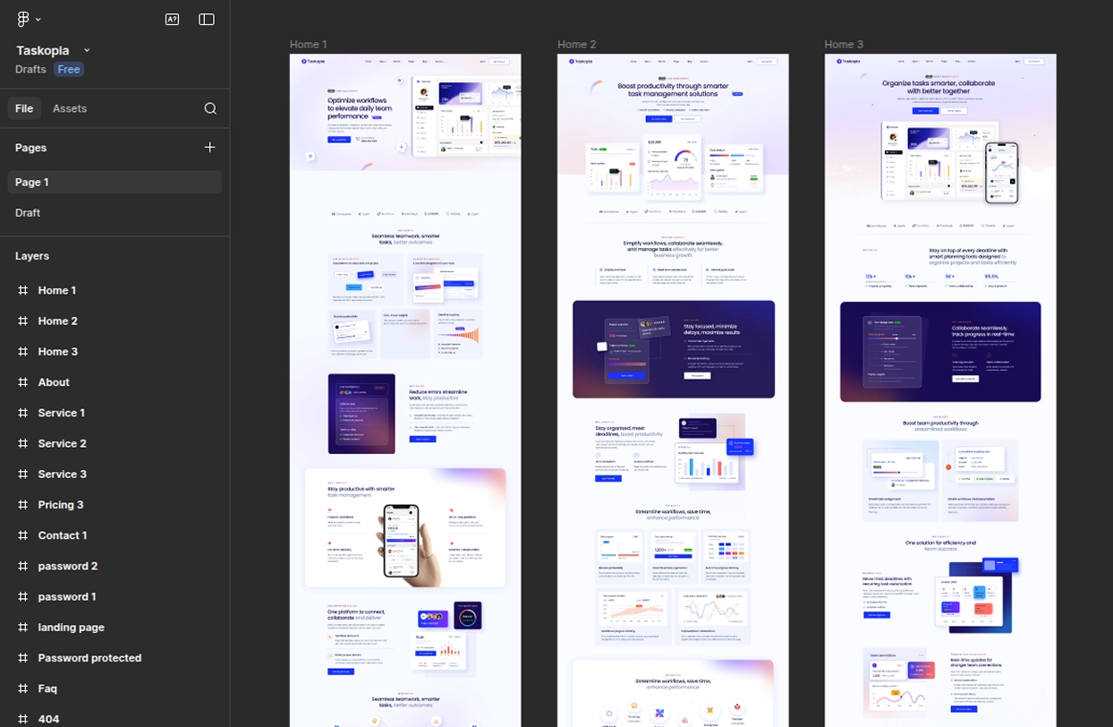Click frame icon next to Service 3 layer
Image resolution: width=1113 pixels, height=727 pixels.
point(23,474)
